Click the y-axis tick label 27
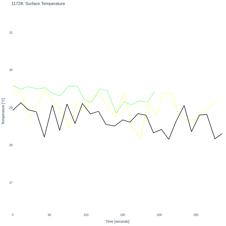This screenshot has width=226, height=226. (x=11, y=183)
